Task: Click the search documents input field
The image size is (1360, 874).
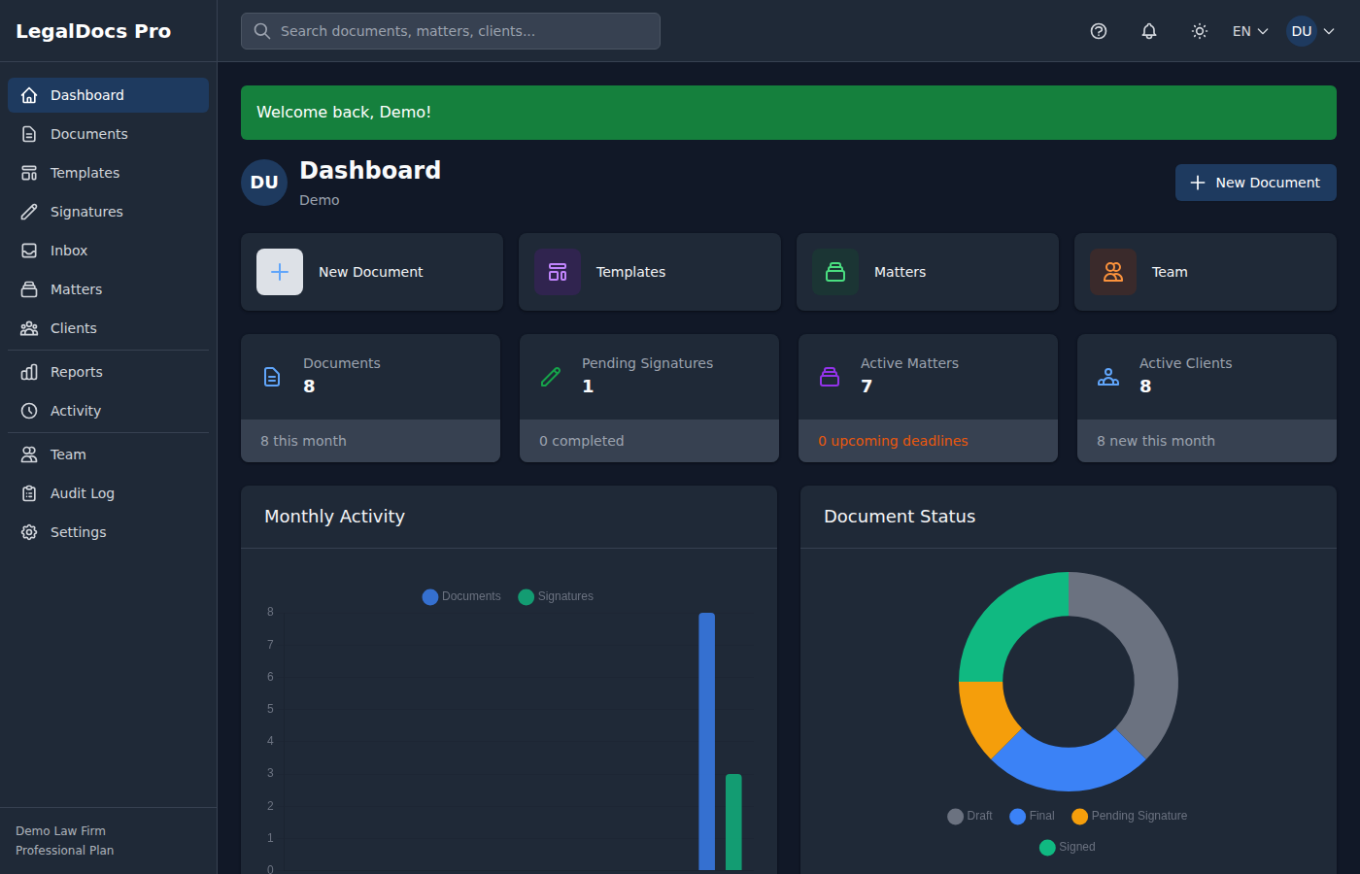Action: (451, 31)
